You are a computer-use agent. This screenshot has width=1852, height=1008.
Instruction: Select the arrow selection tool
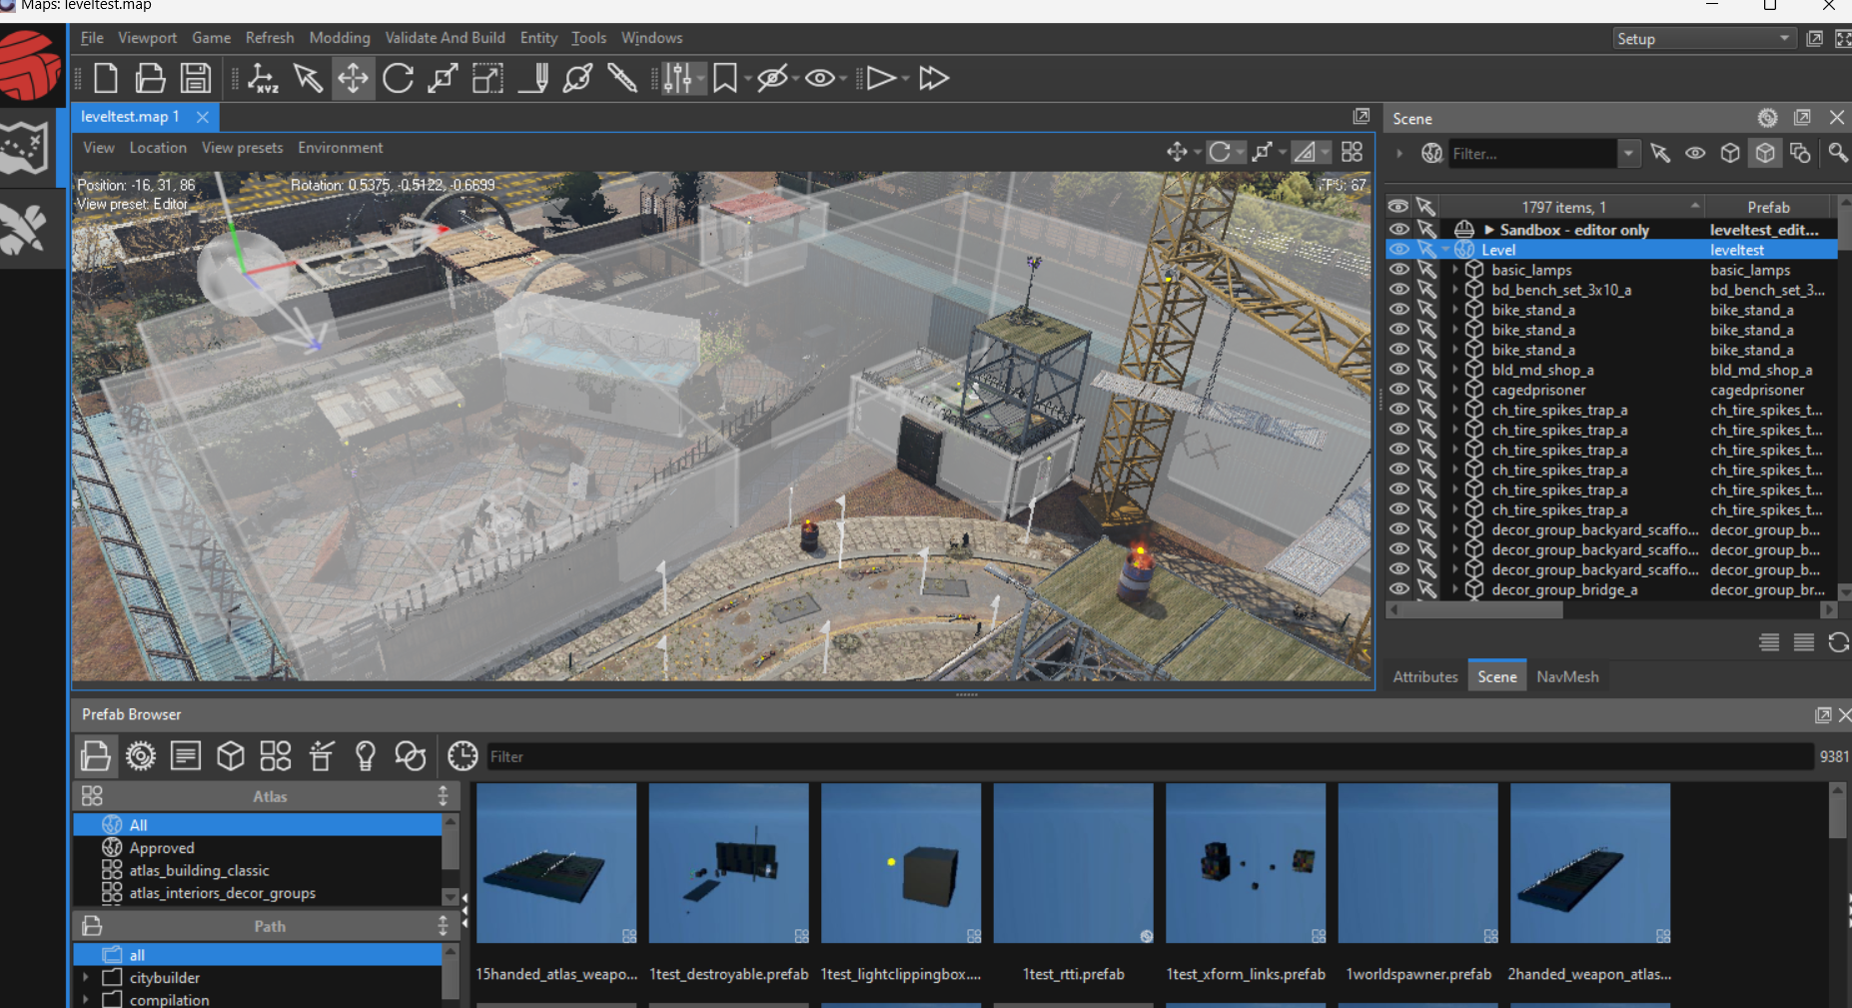(x=308, y=78)
